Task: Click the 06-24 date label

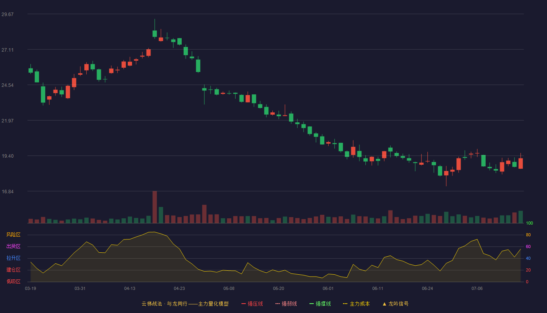Action: pyautogui.click(x=427, y=288)
